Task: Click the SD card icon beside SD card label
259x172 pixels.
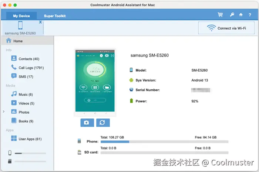Action: (x=80, y=152)
